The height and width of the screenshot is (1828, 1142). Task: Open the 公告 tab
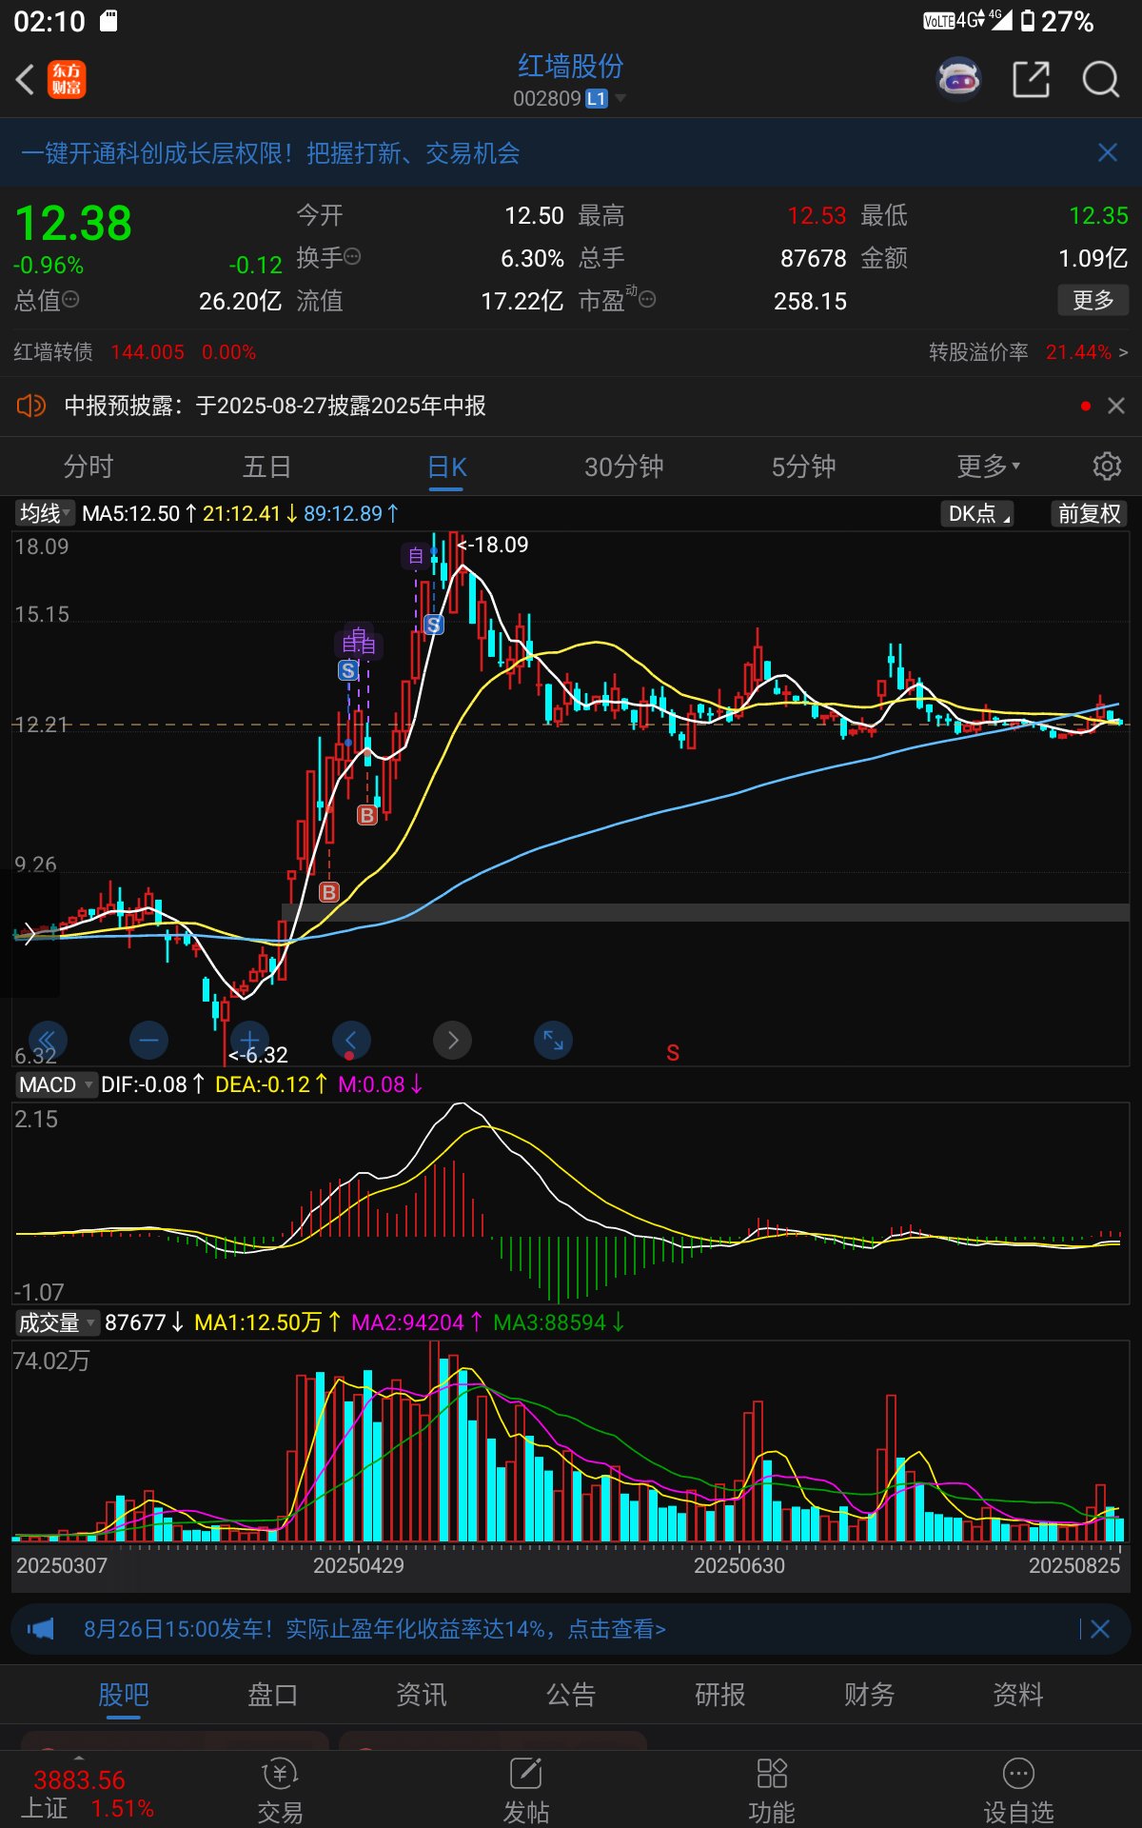pyautogui.click(x=571, y=1695)
